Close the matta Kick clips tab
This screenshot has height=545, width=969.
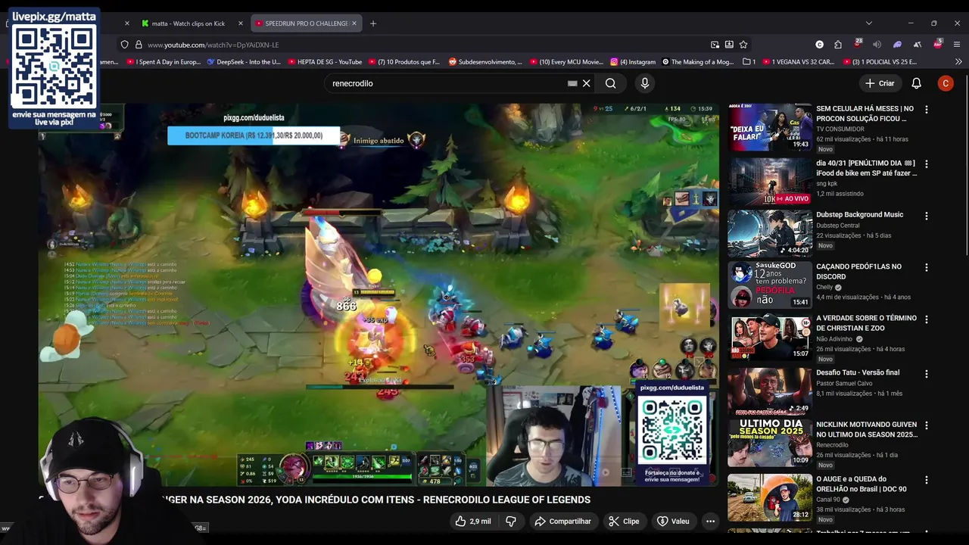(x=241, y=23)
